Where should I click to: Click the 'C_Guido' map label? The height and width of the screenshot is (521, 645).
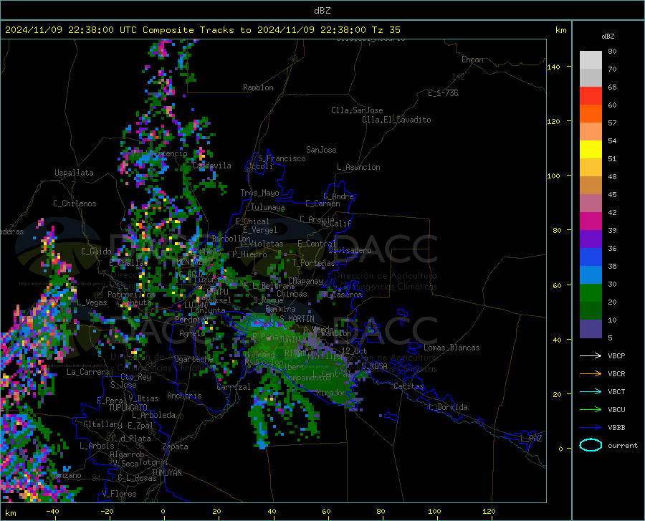[96, 252]
